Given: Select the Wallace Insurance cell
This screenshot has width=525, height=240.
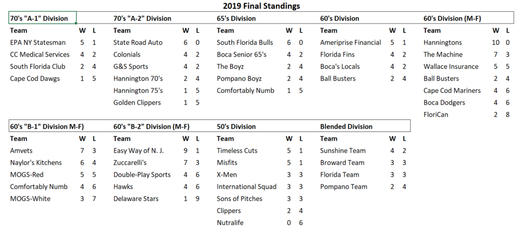Looking at the screenshot, I should click(x=451, y=67).
